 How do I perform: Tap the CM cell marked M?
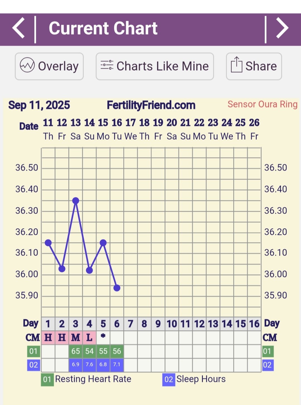pyautogui.click(x=76, y=337)
